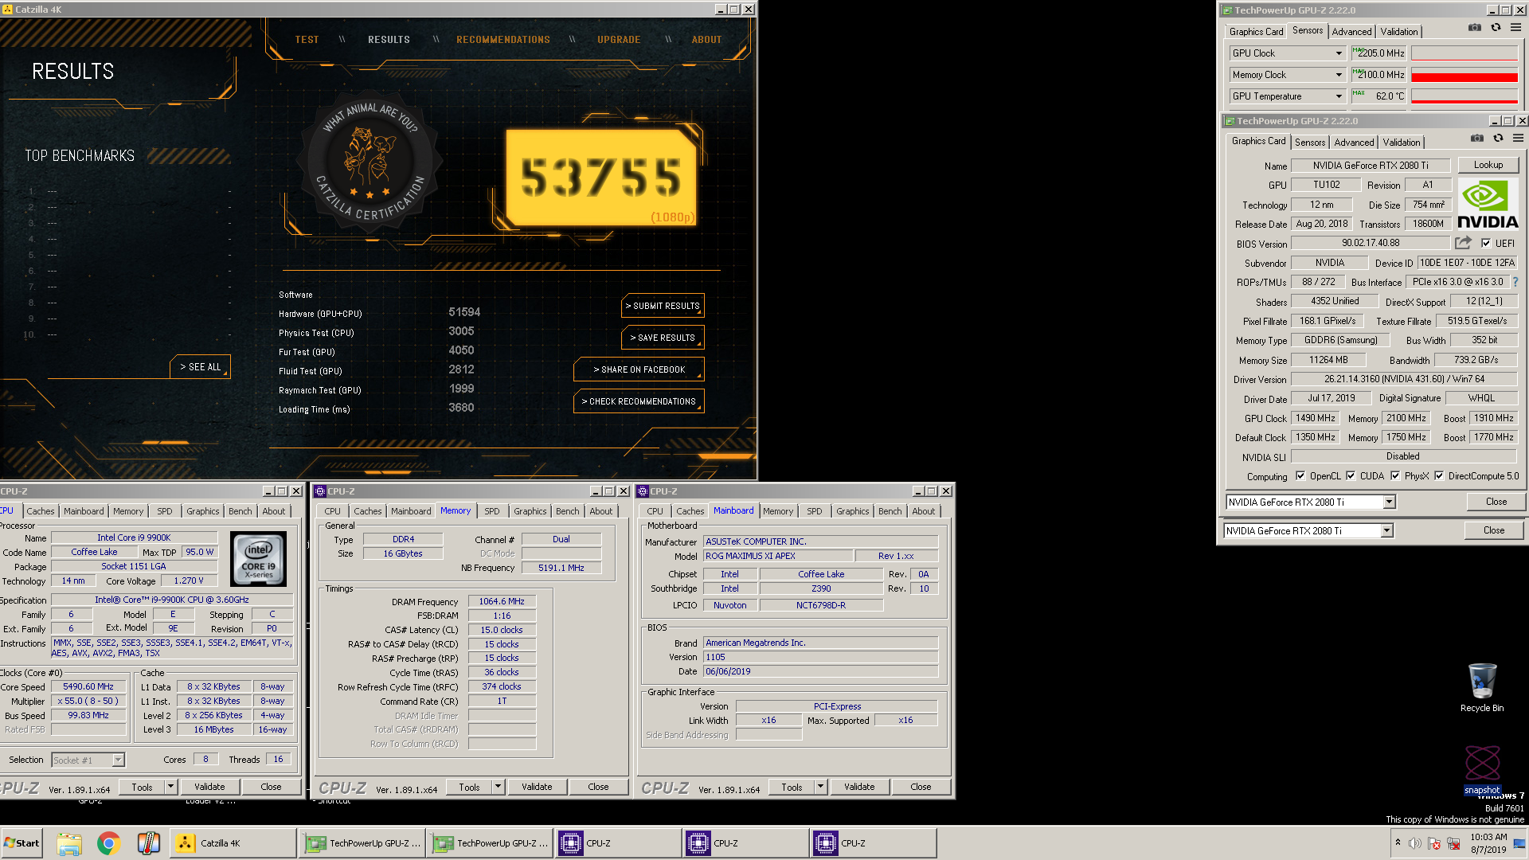Screen dimensions: 1529x860
Task: Click SHARE ON FACEBOOK button
Action: click(x=639, y=369)
